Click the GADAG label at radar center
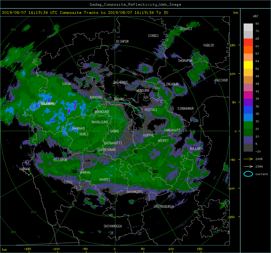The height and width of the screenshot is (253, 271). 114,131
